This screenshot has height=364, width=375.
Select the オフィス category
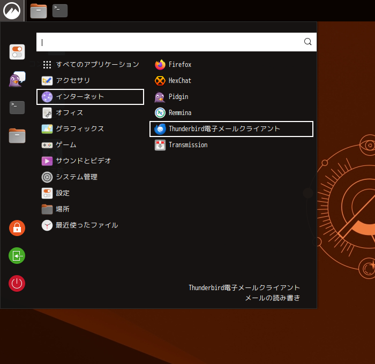(90, 113)
